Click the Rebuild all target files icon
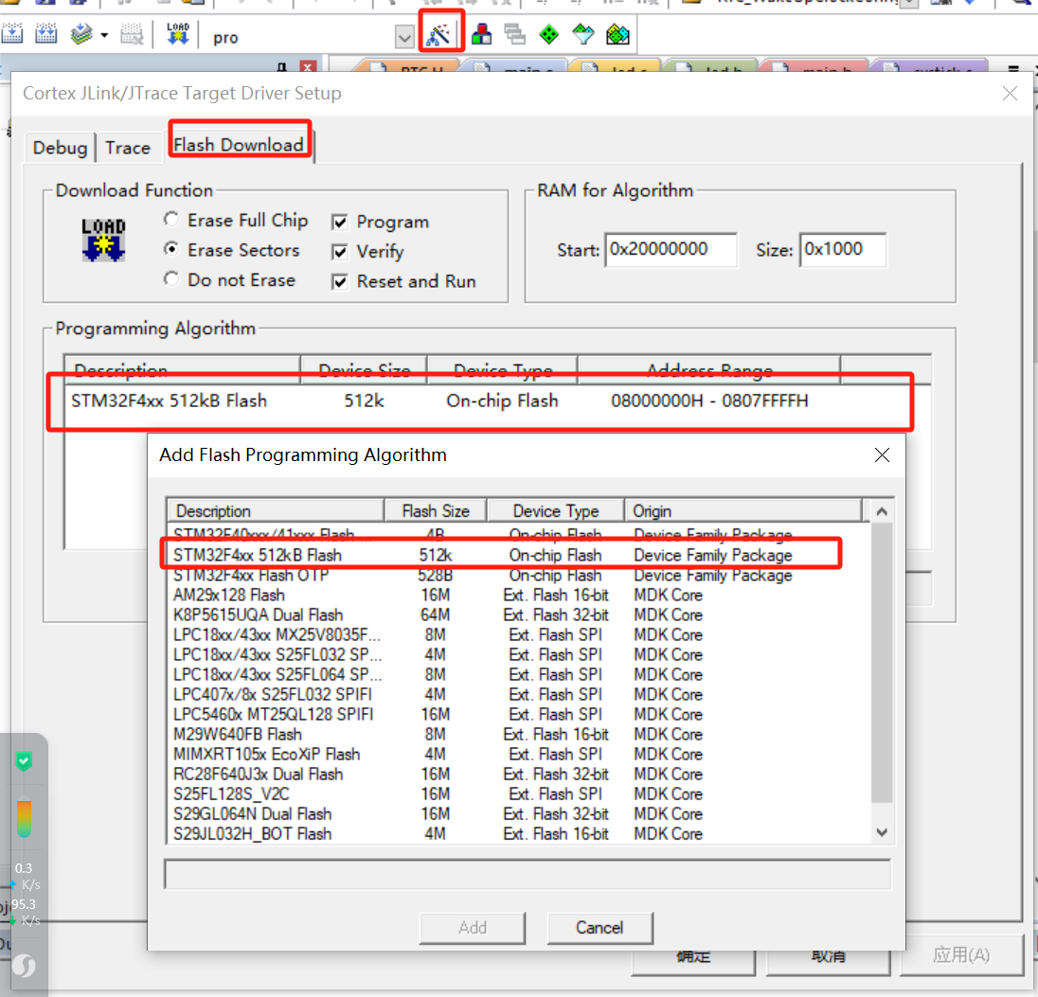 click(x=81, y=34)
